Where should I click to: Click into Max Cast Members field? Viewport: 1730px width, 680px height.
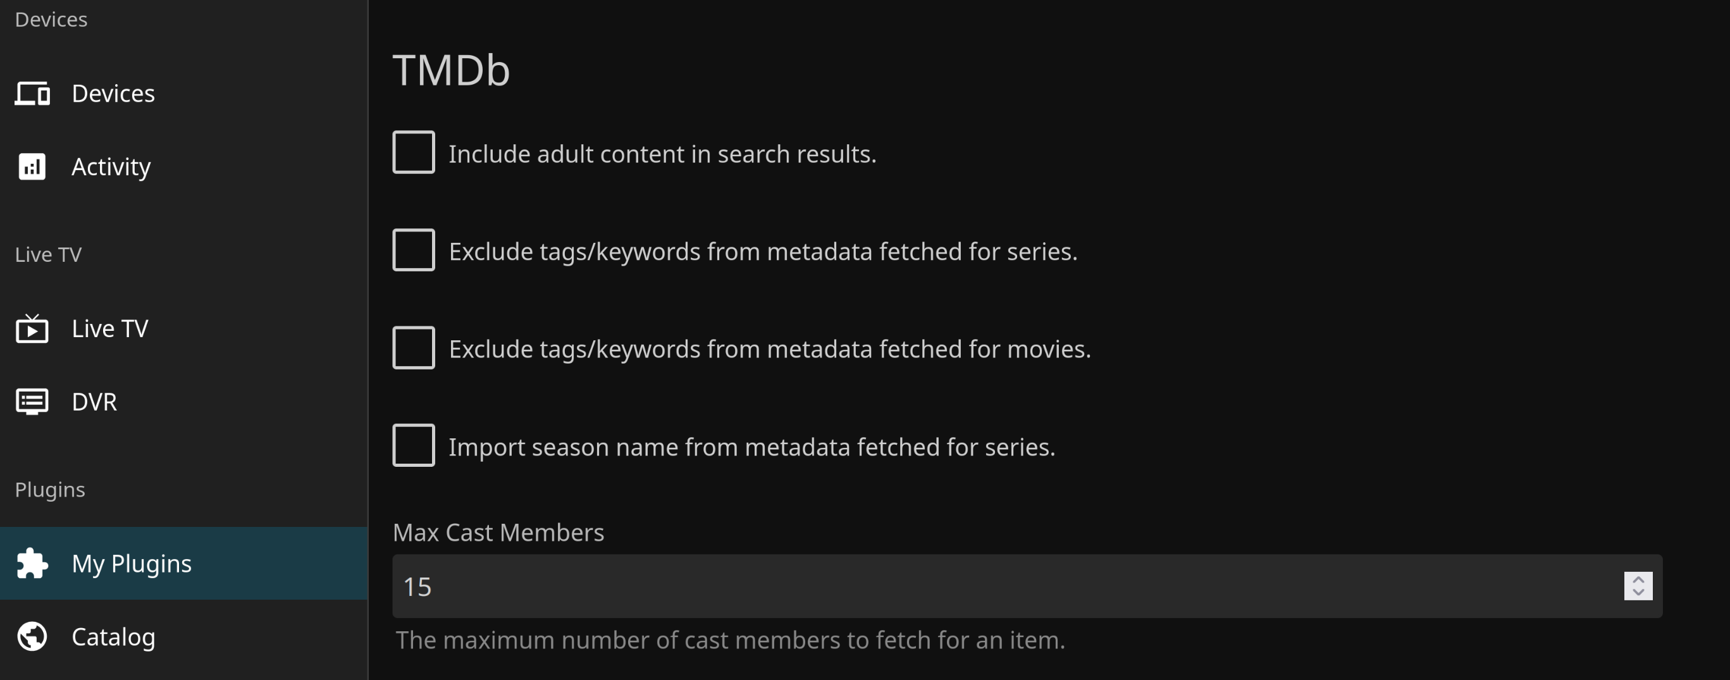(940, 586)
